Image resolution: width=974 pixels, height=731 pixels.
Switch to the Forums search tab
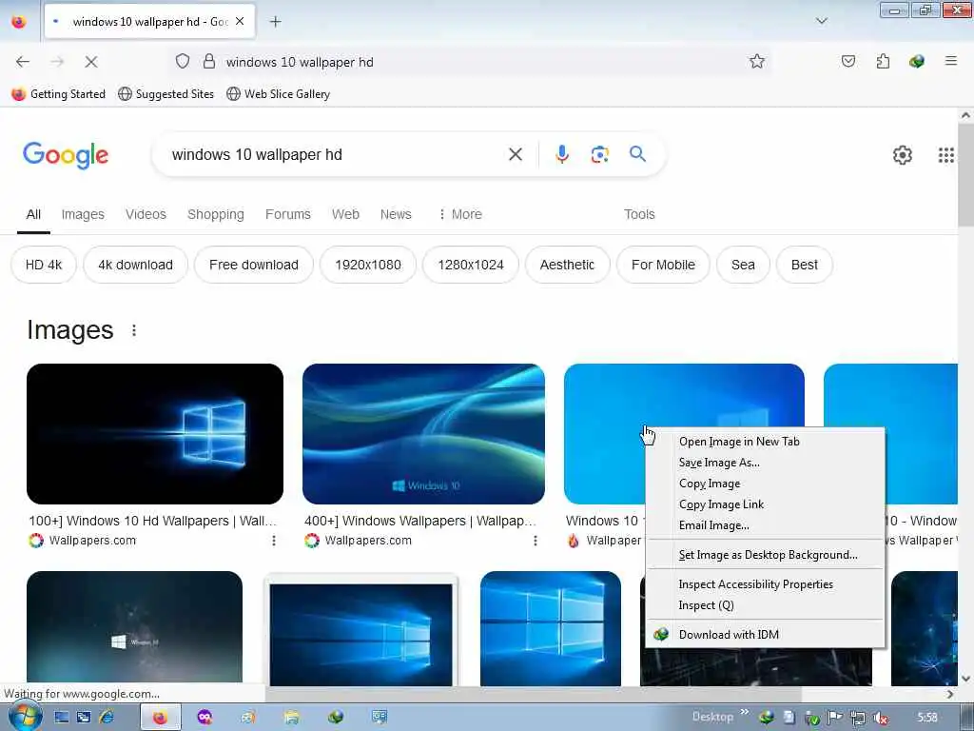point(287,214)
